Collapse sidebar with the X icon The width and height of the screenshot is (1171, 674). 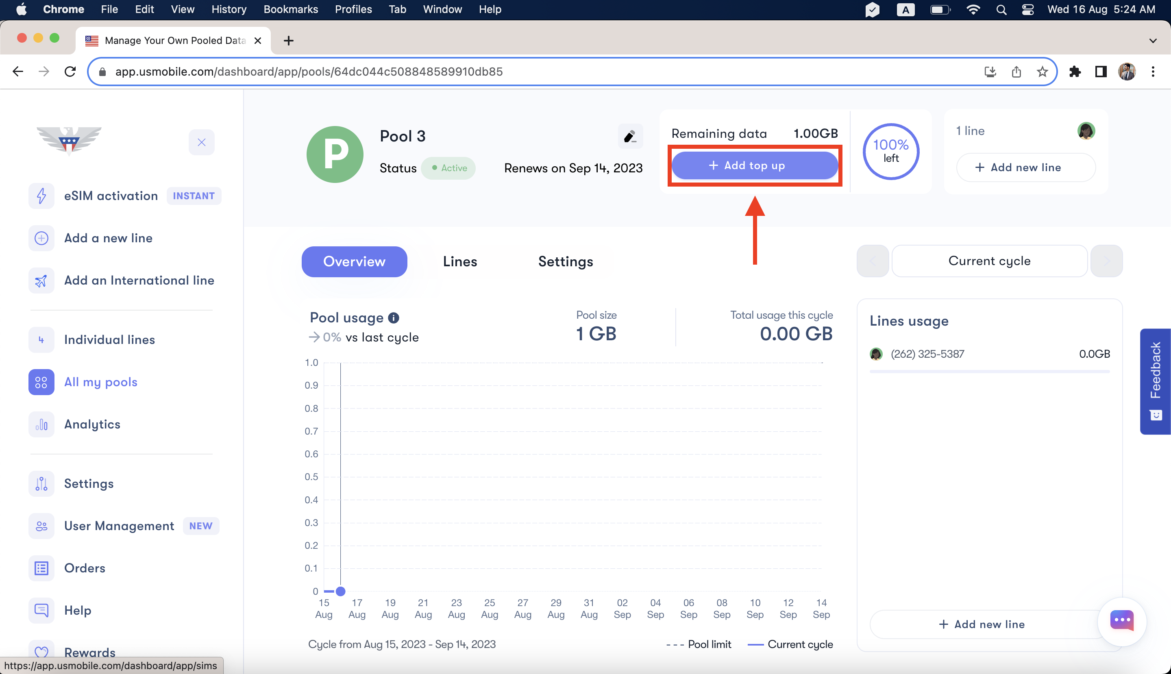tap(201, 142)
